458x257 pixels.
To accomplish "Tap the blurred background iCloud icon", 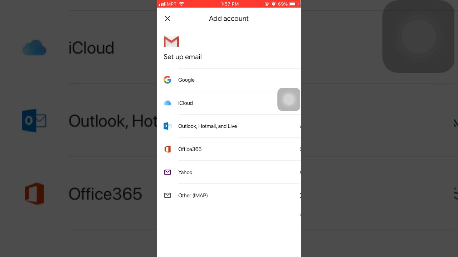I will 34,48.
